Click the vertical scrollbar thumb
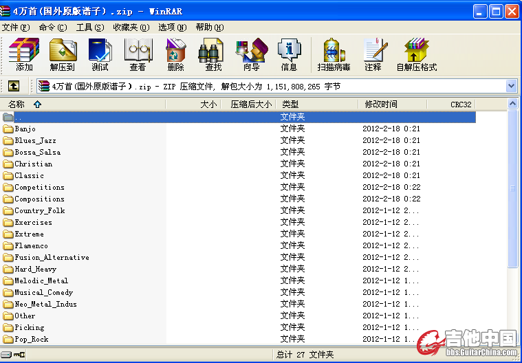The image size is (522, 363). coord(512,188)
